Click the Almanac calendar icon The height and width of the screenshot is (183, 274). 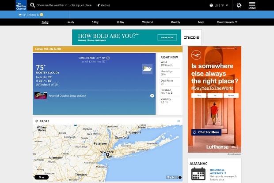pyautogui.click(x=198, y=174)
